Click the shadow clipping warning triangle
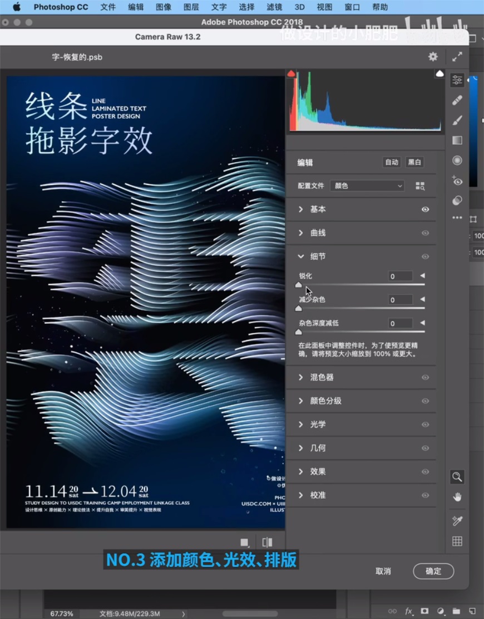 pyautogui.click(x=292, y=74)
